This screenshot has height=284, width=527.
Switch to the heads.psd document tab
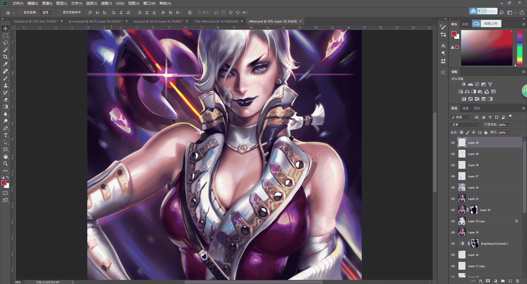[x=36, y=21]
